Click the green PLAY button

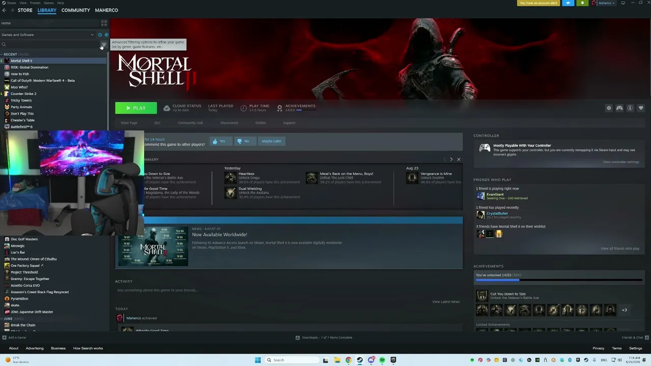(136, 108)
